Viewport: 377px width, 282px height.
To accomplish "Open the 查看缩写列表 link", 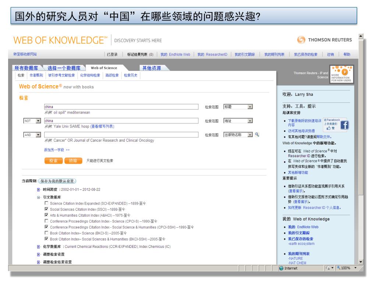I will (102, 126).
